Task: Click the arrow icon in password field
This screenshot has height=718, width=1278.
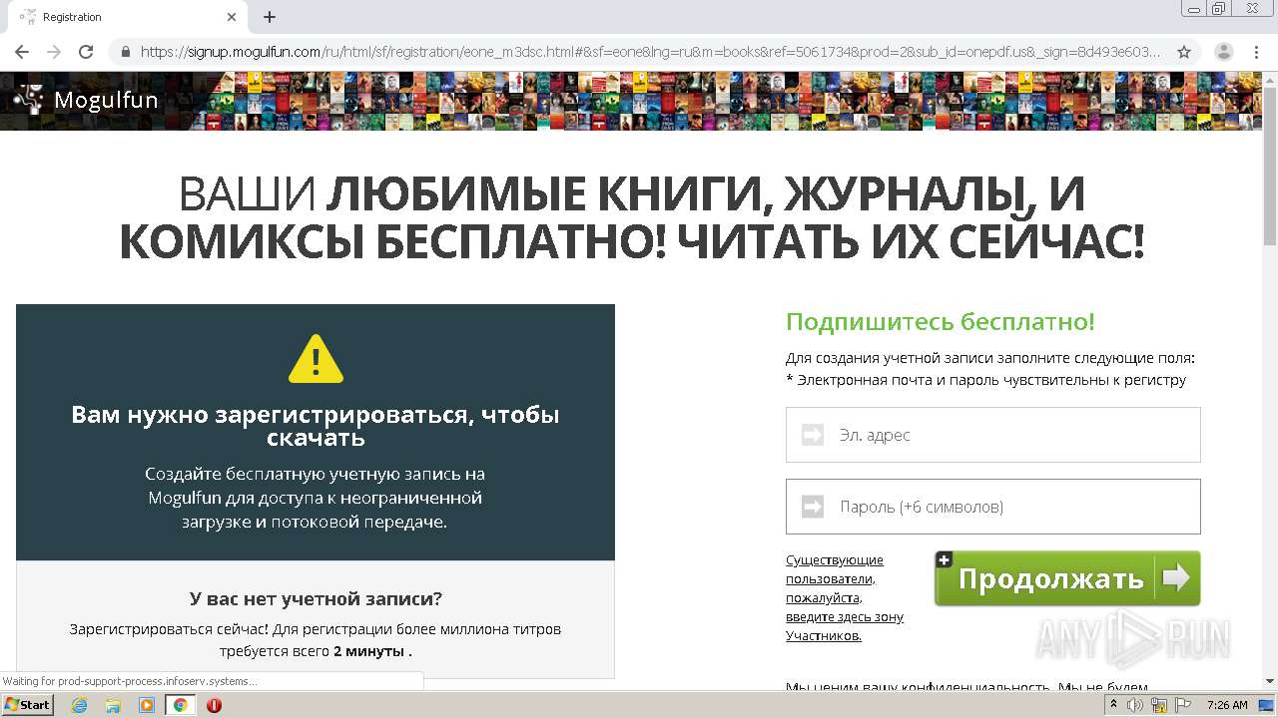Action: pos(813,507)
